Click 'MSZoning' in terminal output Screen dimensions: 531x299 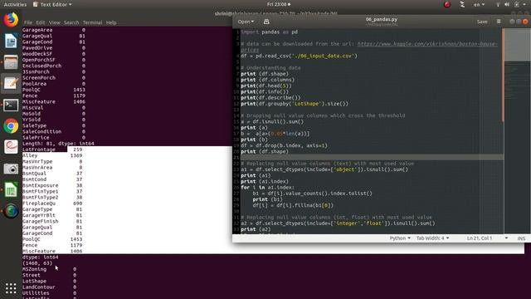(x=34, y=269)
